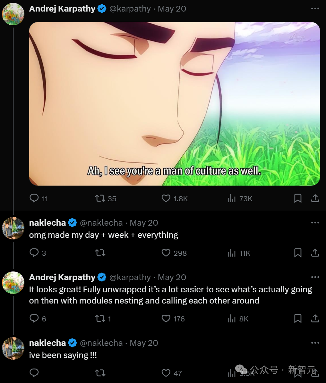Reply to Karpathy's man of culture tweet
The height and width of the screenshot is (383, 326).
(39, 198)
